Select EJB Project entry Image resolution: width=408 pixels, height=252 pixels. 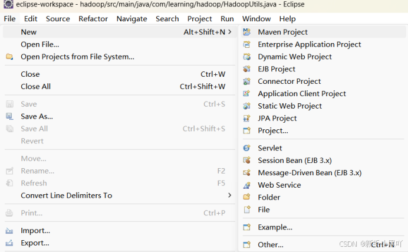323,68
